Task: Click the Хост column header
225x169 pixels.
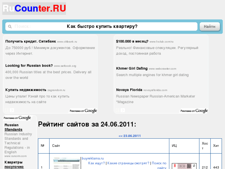Action: [205, 146]
